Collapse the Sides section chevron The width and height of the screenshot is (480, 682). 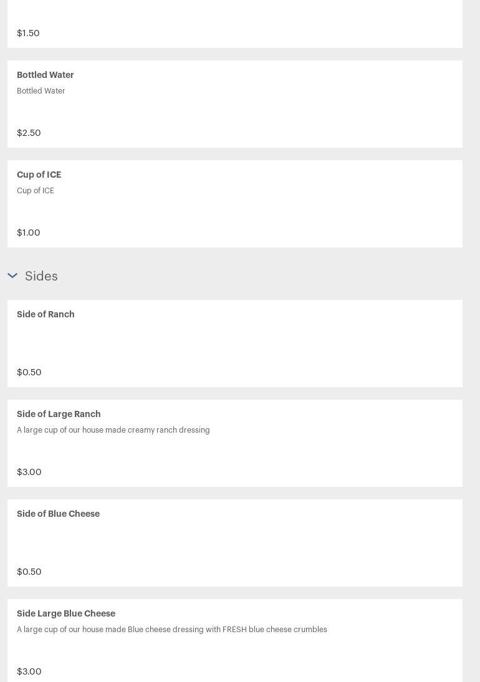pyautogui.click(x=12, y=276)
